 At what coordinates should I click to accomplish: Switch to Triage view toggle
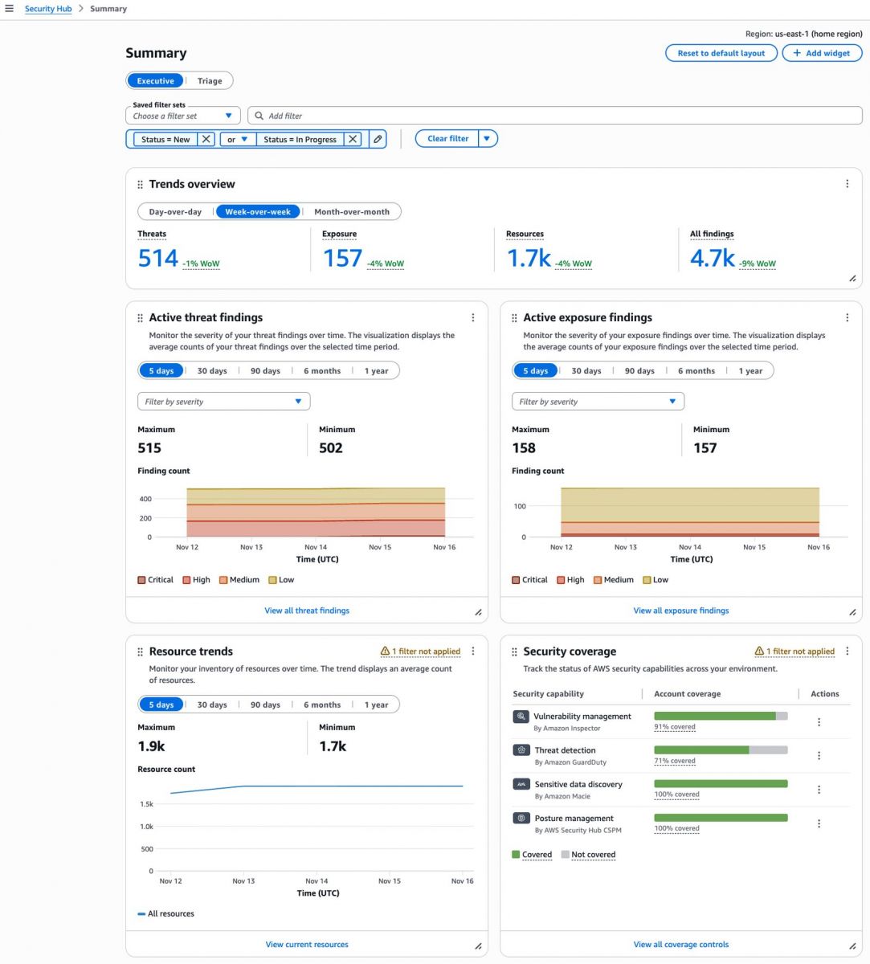[x=210, y=81]
